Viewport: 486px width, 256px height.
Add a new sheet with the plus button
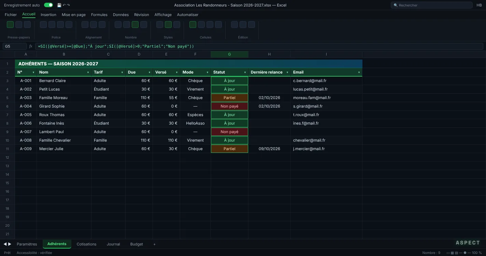coord(154,244)
